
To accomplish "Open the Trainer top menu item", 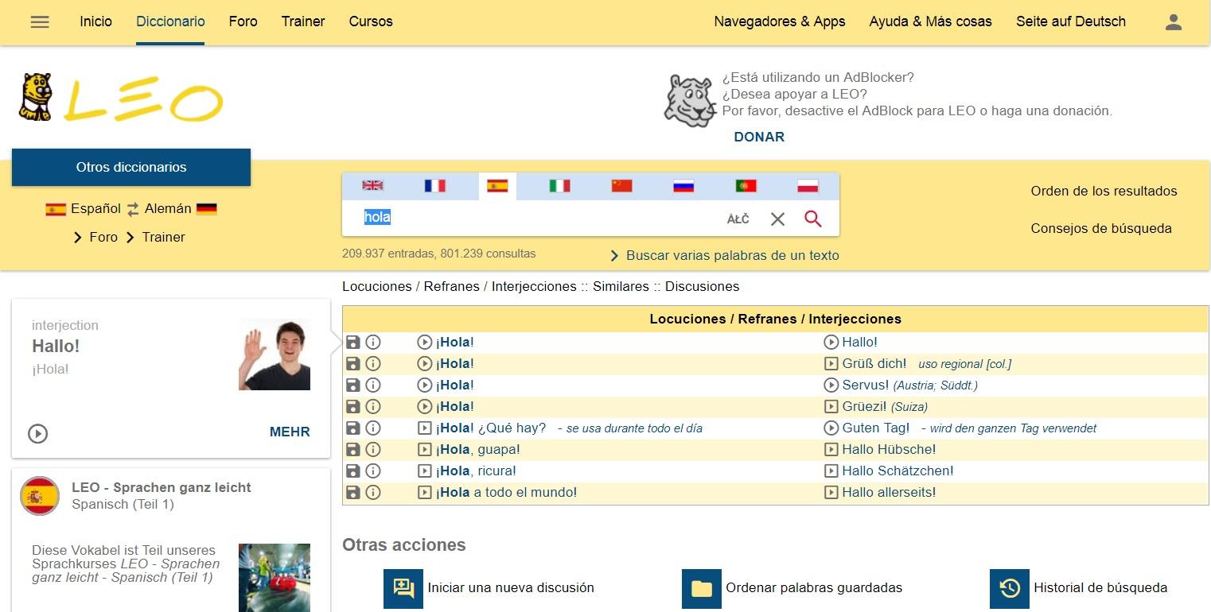I will click(303, 22).
